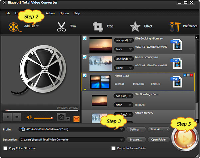200x158 pixels.
Task: Enable Output to Source Folder checkbox
Action: 113,148
